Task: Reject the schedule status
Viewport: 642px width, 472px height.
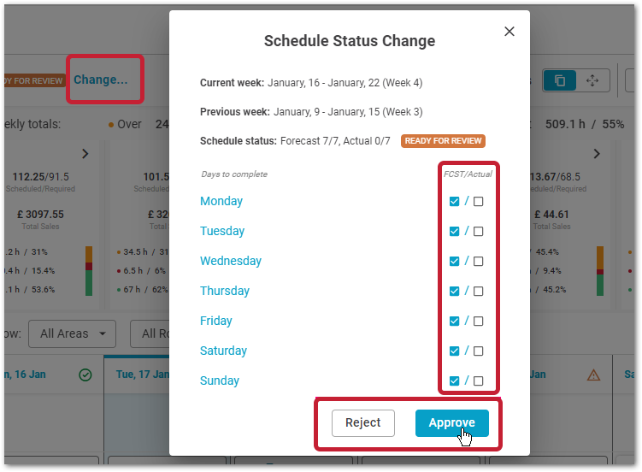Action: (x=362, y=423)
